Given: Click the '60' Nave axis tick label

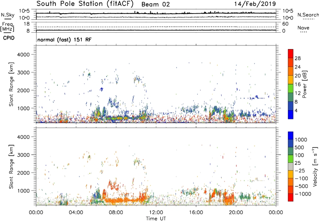Looking at the screenshot, I should pos(285,24).
